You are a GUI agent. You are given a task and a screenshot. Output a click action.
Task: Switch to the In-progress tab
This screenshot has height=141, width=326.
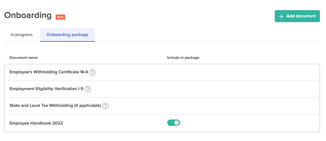[21, 35]
